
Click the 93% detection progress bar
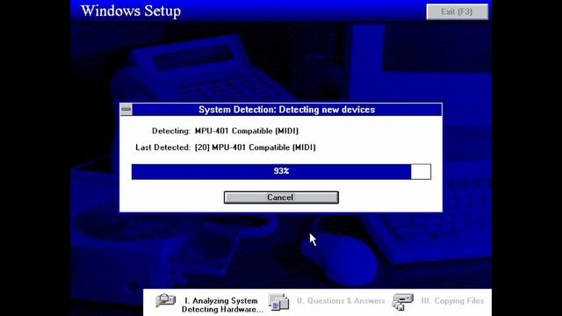click(x=281, y=172)
